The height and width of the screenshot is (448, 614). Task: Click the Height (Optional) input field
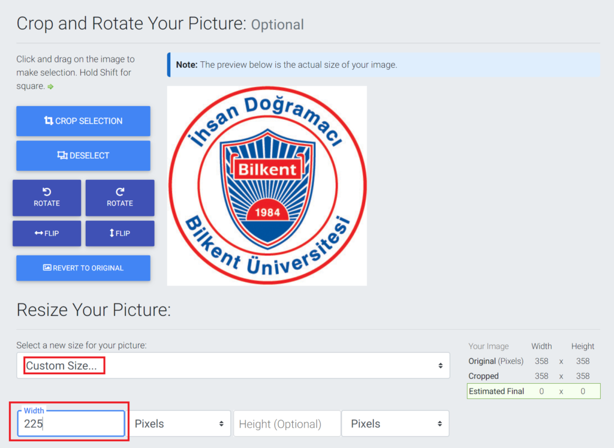coord(287,424)
